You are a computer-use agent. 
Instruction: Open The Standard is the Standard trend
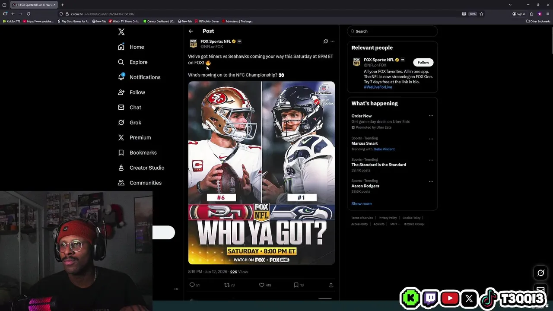(x=379, y=165)
